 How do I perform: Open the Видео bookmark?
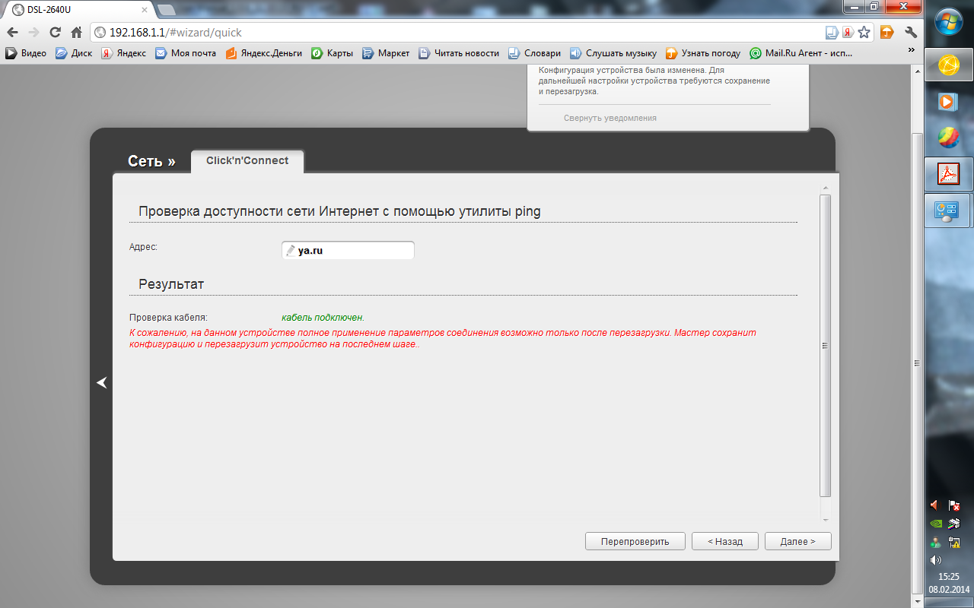26,53
